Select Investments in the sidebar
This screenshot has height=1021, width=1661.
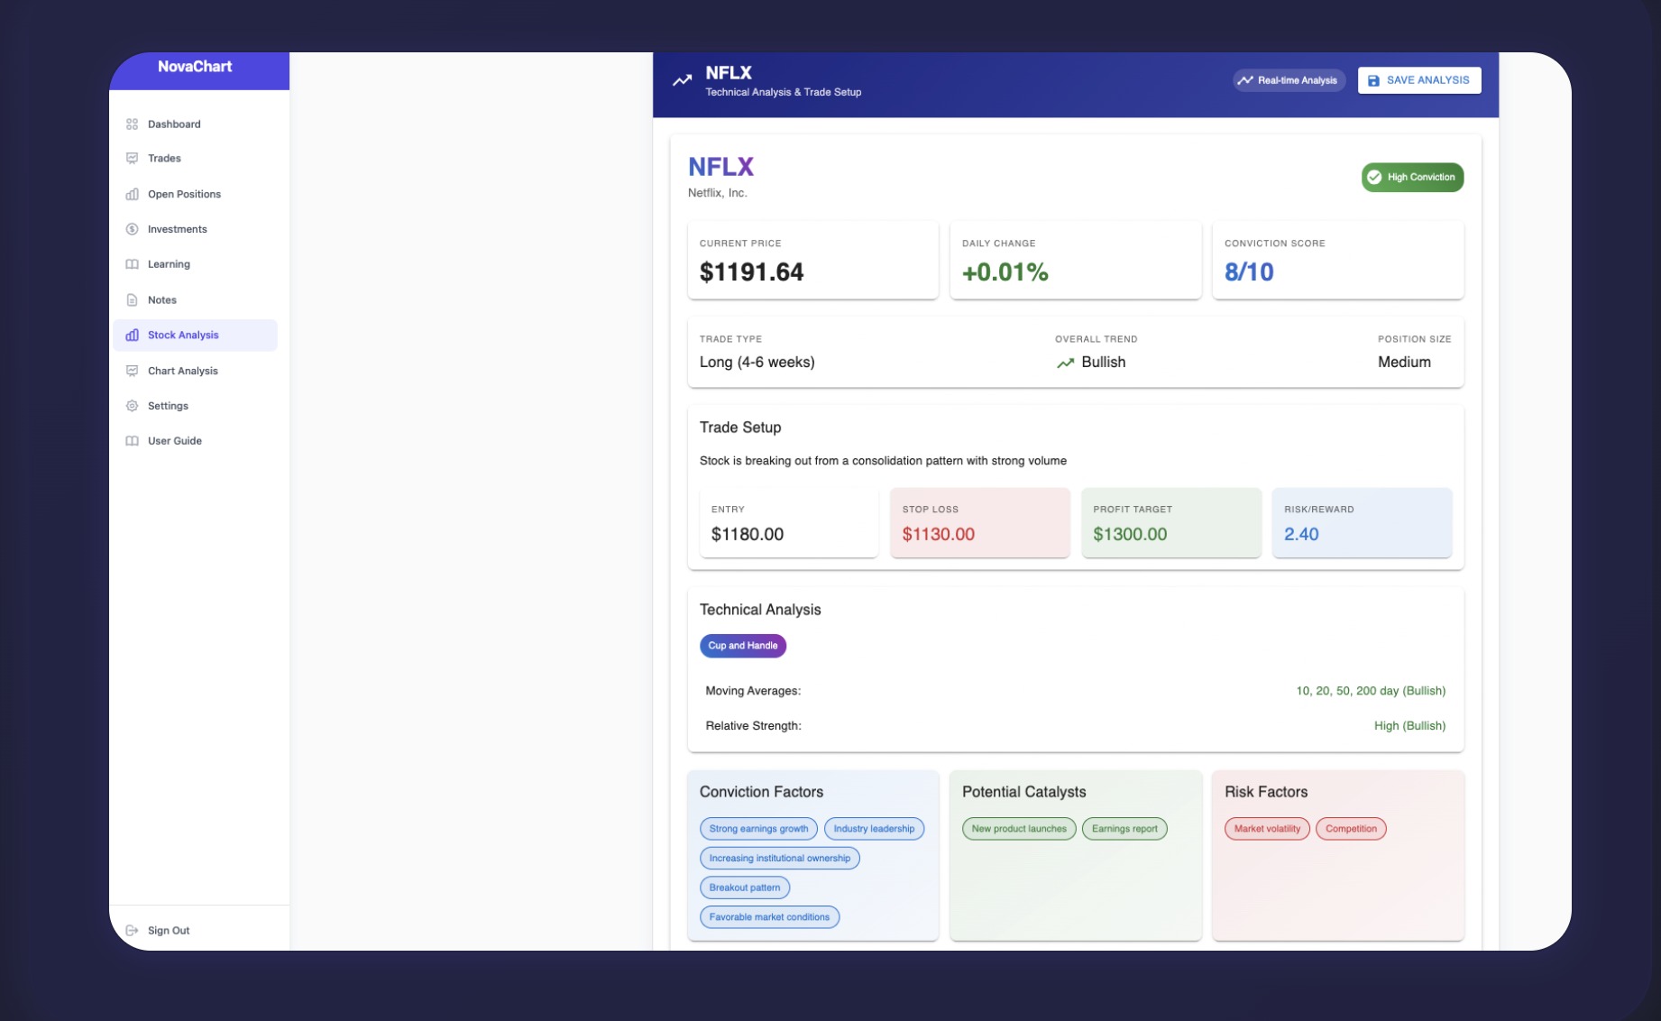tap(195, 229)
